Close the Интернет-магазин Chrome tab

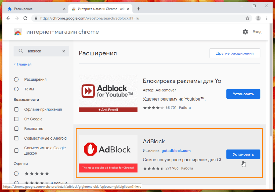pos(128,9)
